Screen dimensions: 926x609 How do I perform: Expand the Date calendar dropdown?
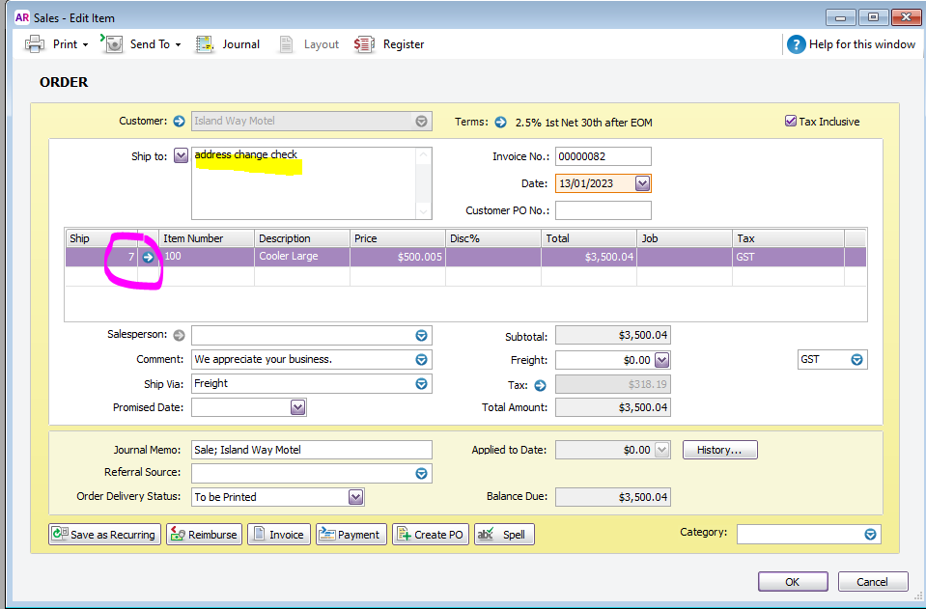click(642, 183)
